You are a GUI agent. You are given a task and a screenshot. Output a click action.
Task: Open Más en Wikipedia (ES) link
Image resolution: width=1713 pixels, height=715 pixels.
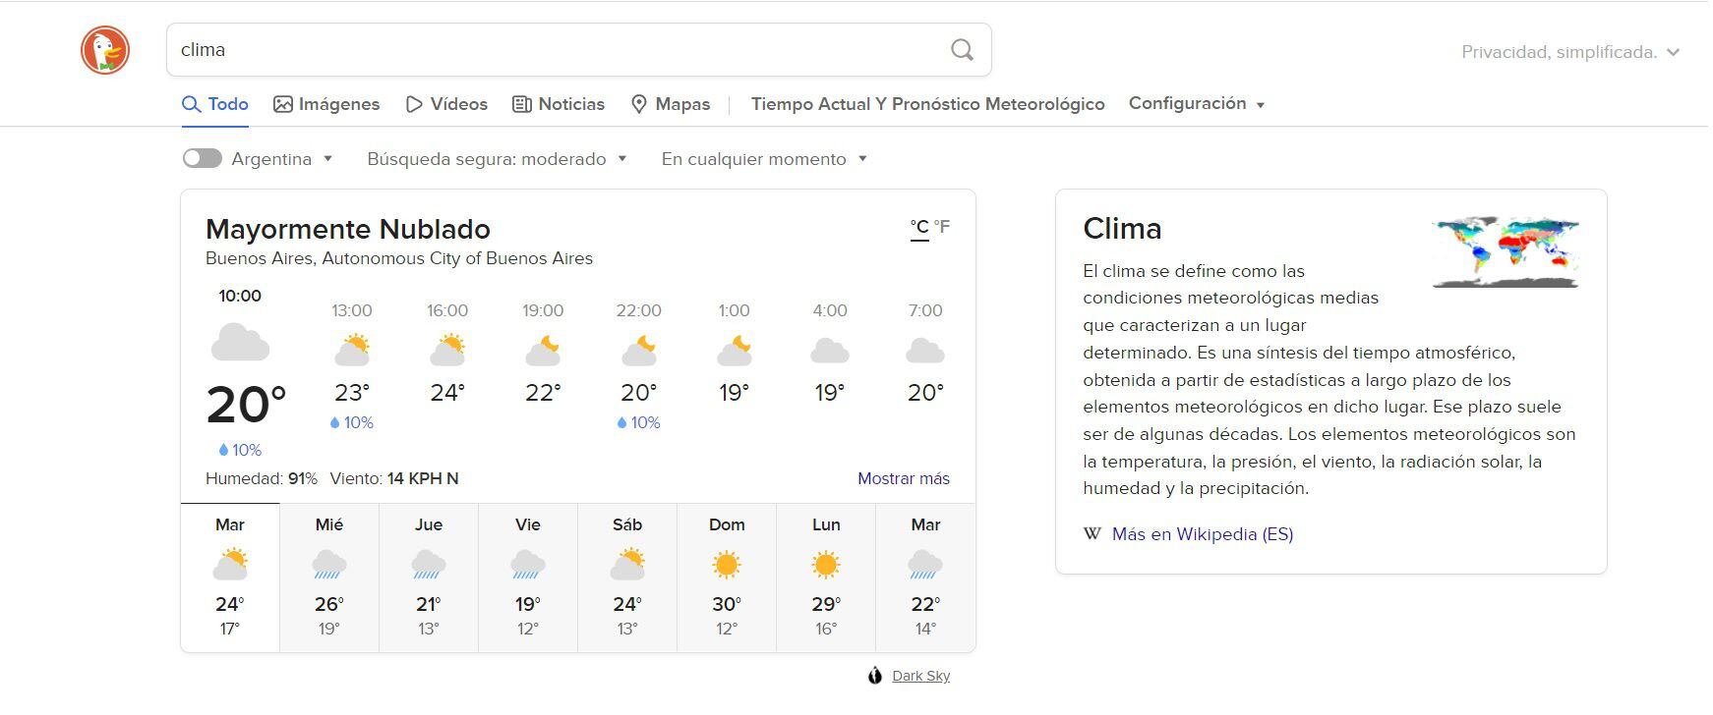point(1202,534)
